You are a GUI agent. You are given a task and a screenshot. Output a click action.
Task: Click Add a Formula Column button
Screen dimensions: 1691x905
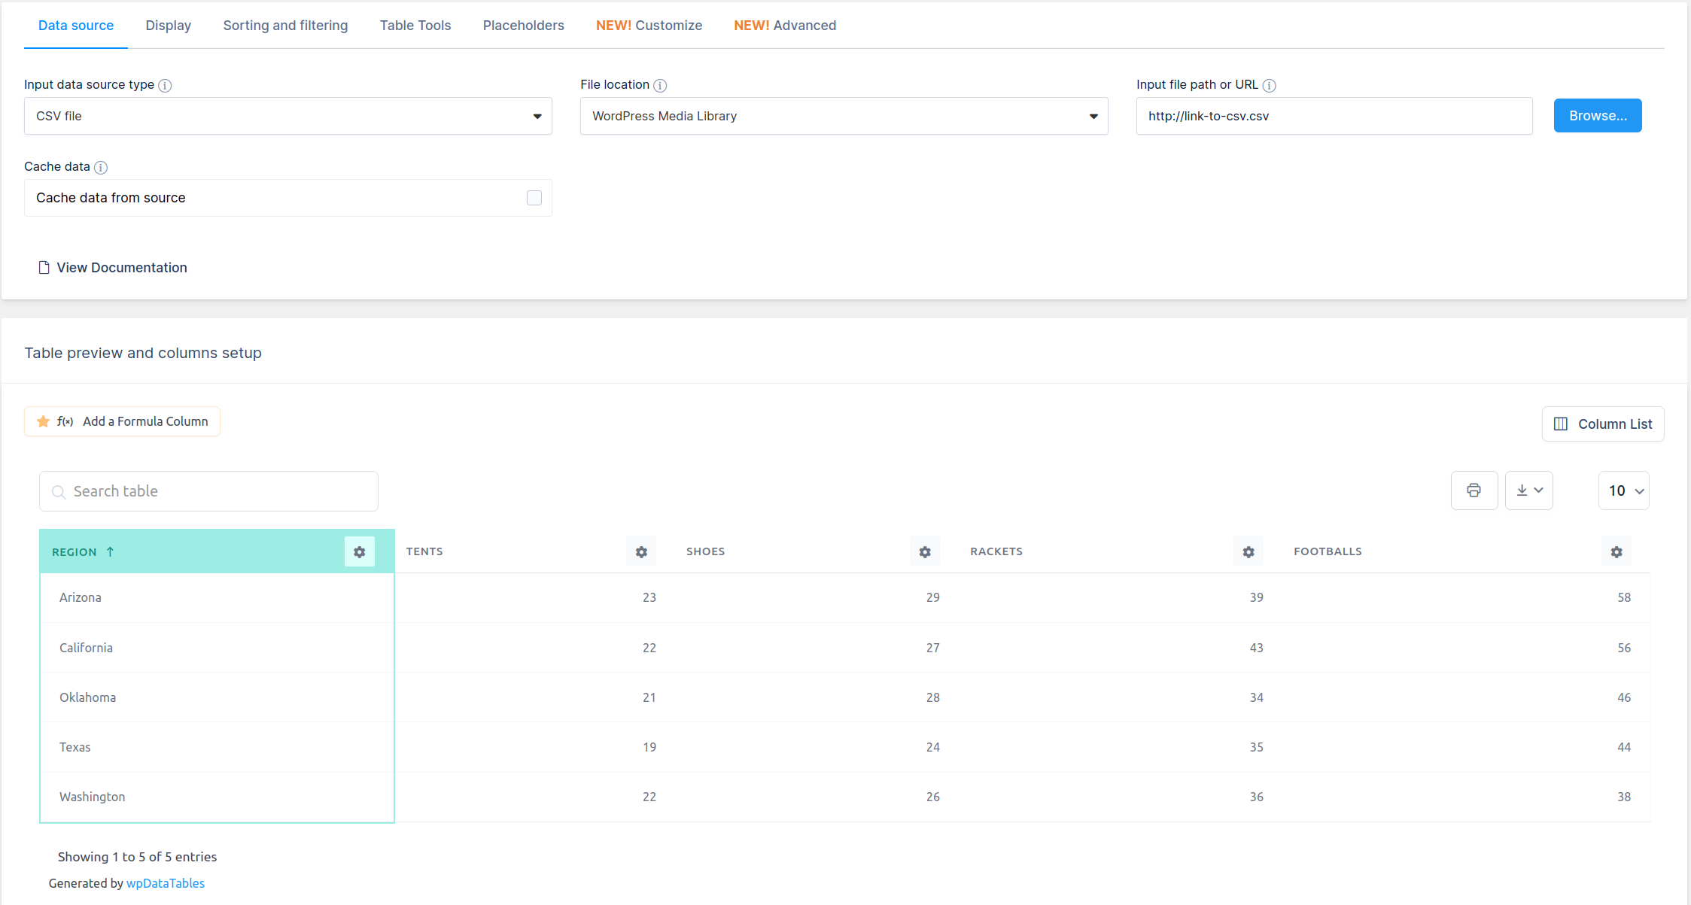tap(122, 421)
